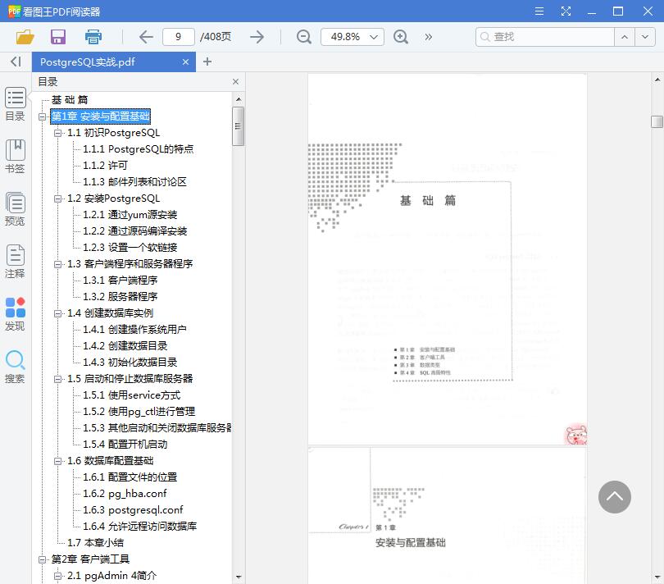Collapse the 1.1 初识PostgreSQL node
The image size is (664, 584).
pos(57,133)
